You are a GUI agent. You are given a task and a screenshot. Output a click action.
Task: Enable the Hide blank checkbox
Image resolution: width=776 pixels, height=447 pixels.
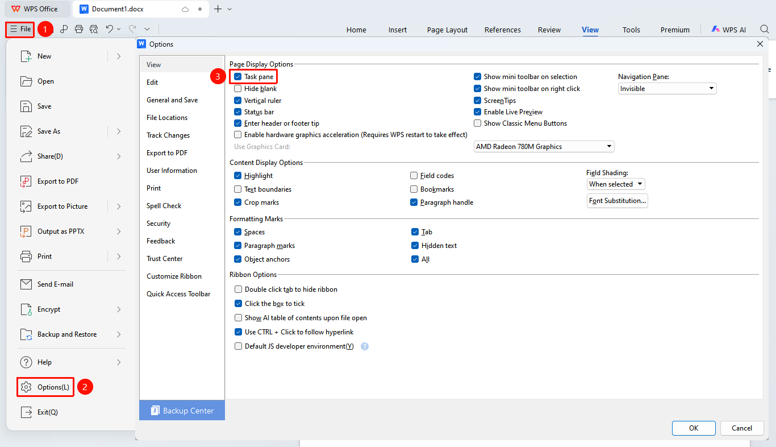(238, 89)
